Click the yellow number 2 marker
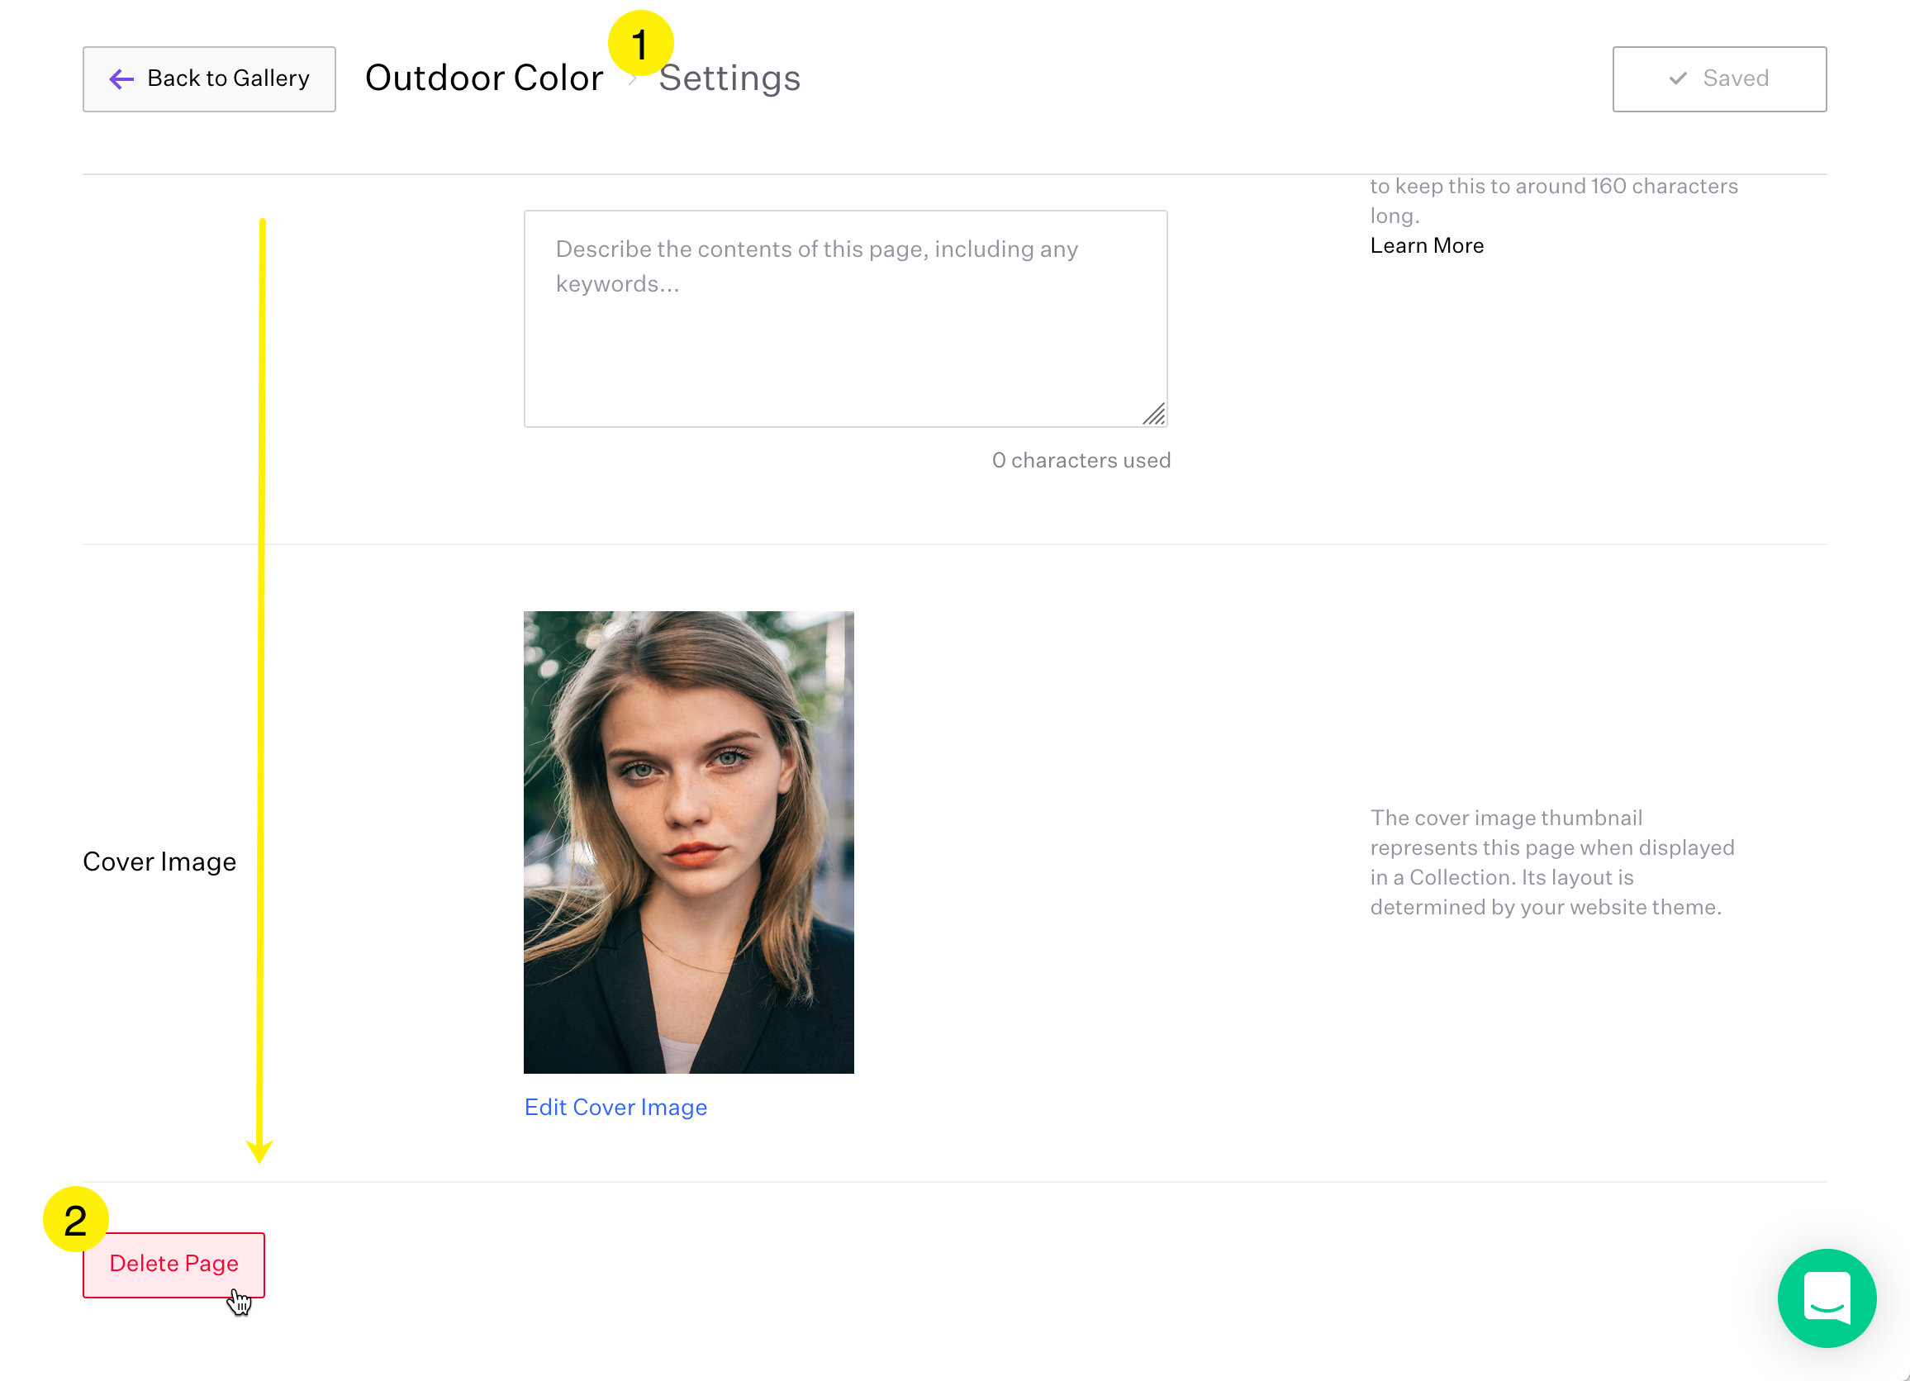1910x1381 pixels. tap(76, 1219)
